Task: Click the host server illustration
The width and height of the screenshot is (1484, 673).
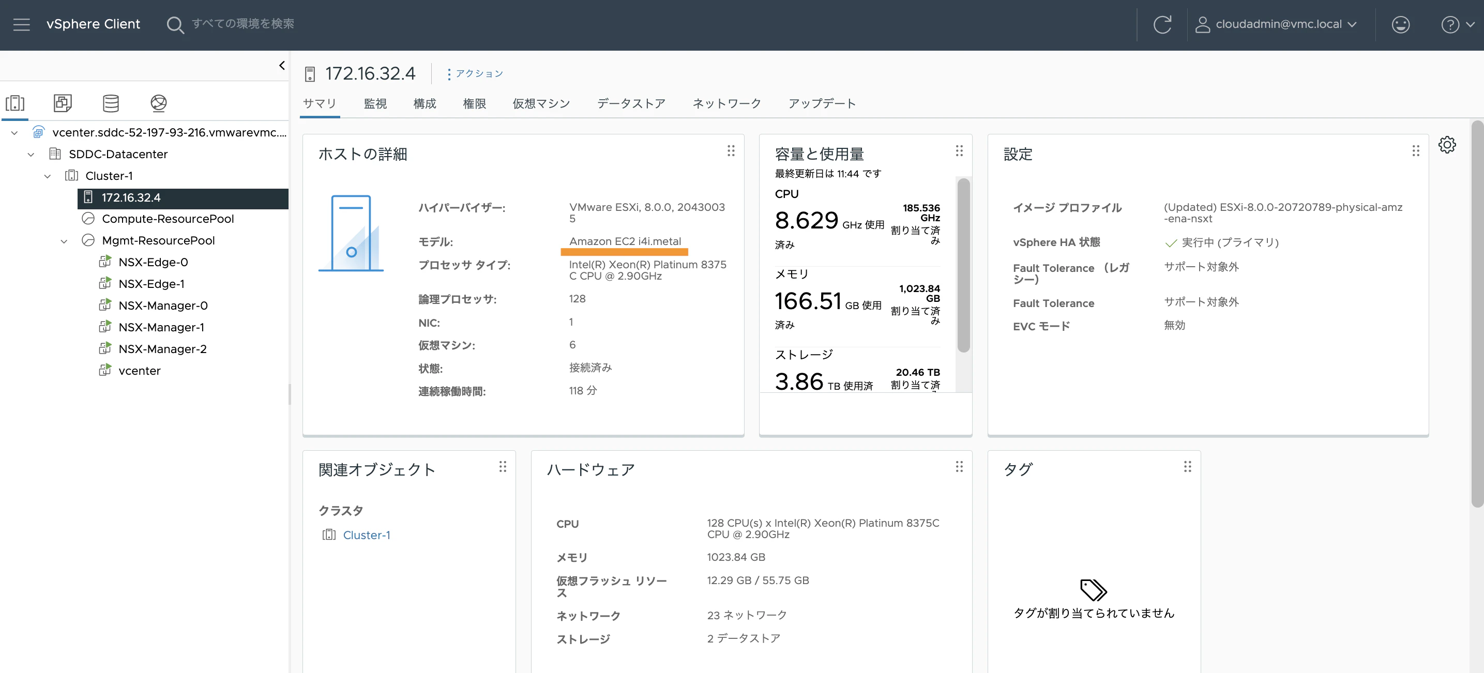Action: (x=351, y=234)
